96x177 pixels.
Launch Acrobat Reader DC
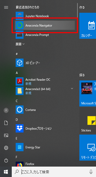pos(45,82)
